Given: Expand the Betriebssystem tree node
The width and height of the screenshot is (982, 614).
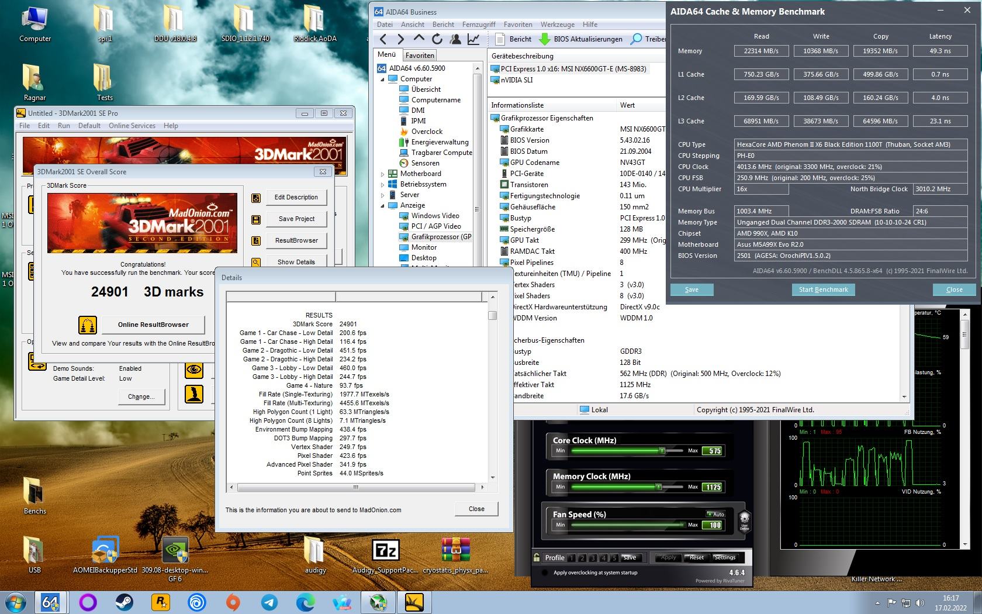Looking at the screenshot, I should click(x=383, y=184).
